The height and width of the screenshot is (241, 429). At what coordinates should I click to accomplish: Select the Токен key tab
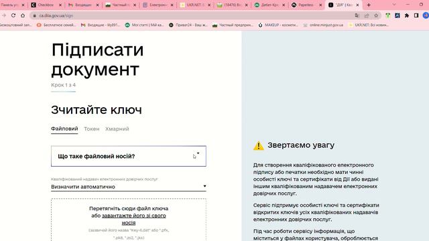coord(92,129)
